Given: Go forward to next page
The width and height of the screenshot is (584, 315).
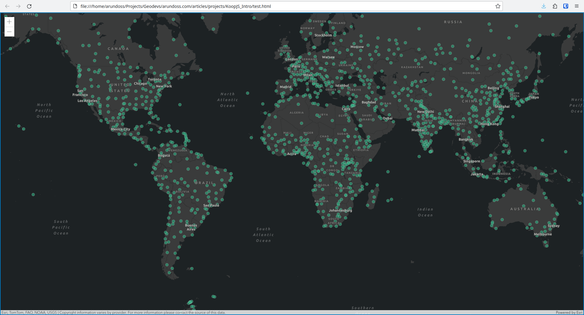Looking at the screenshot, I should [18, 6].
